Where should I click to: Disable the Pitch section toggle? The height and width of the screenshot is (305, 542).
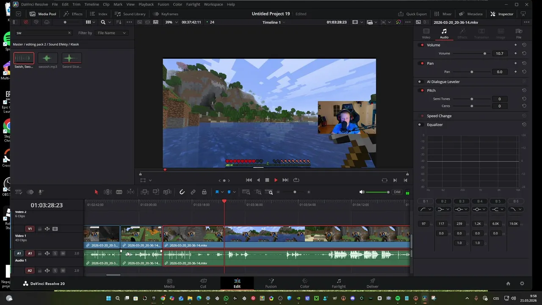tap(422, 90)
